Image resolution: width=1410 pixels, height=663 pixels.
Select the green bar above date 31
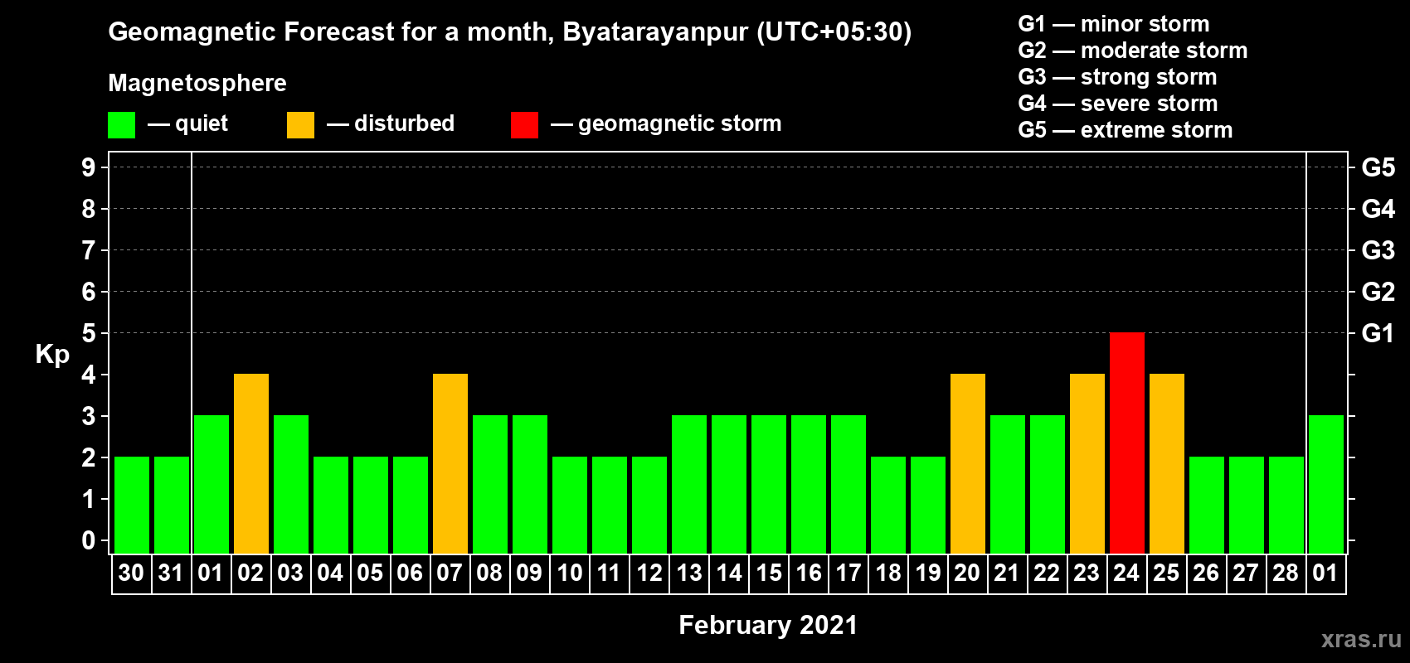coord(172,506)
